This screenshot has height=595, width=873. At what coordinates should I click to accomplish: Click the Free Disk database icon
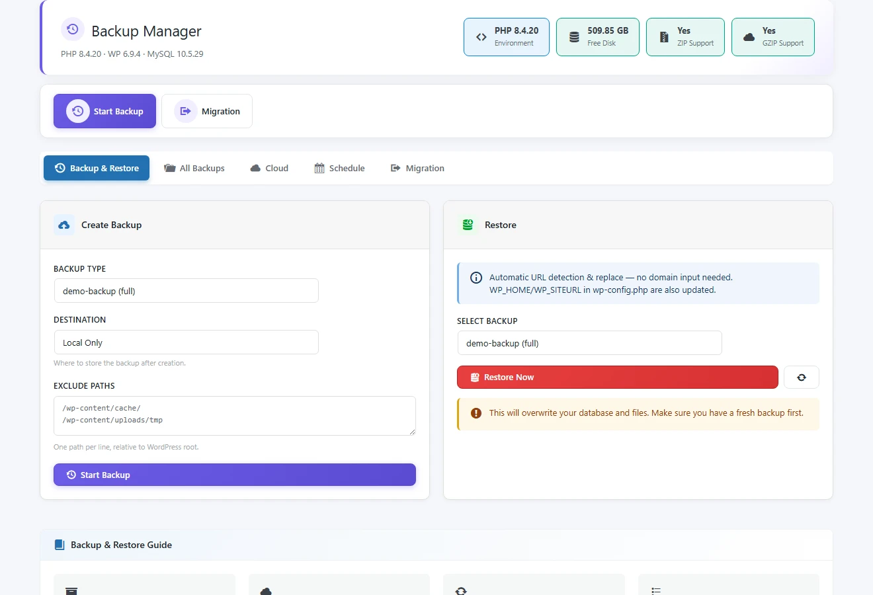[574, 37]
